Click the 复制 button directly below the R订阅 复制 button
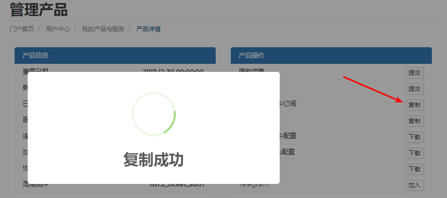 point(415,121)
